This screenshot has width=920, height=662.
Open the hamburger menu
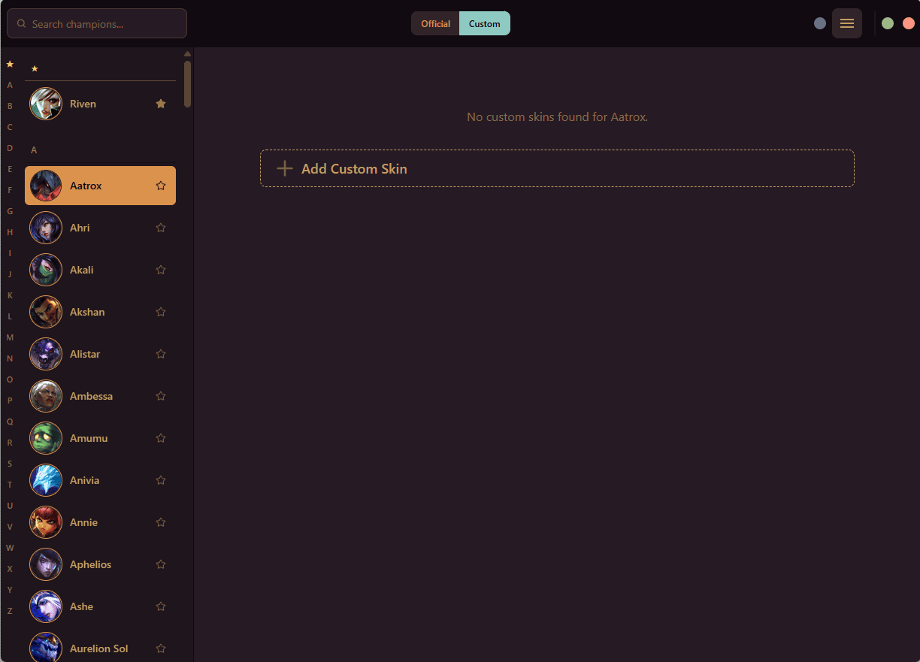point(847,23)
